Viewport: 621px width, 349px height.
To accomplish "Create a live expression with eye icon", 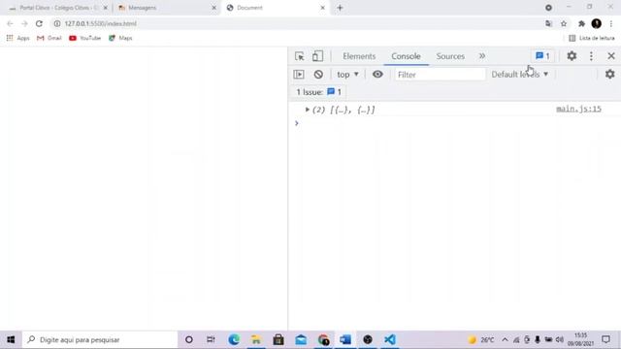I will 377,74.
